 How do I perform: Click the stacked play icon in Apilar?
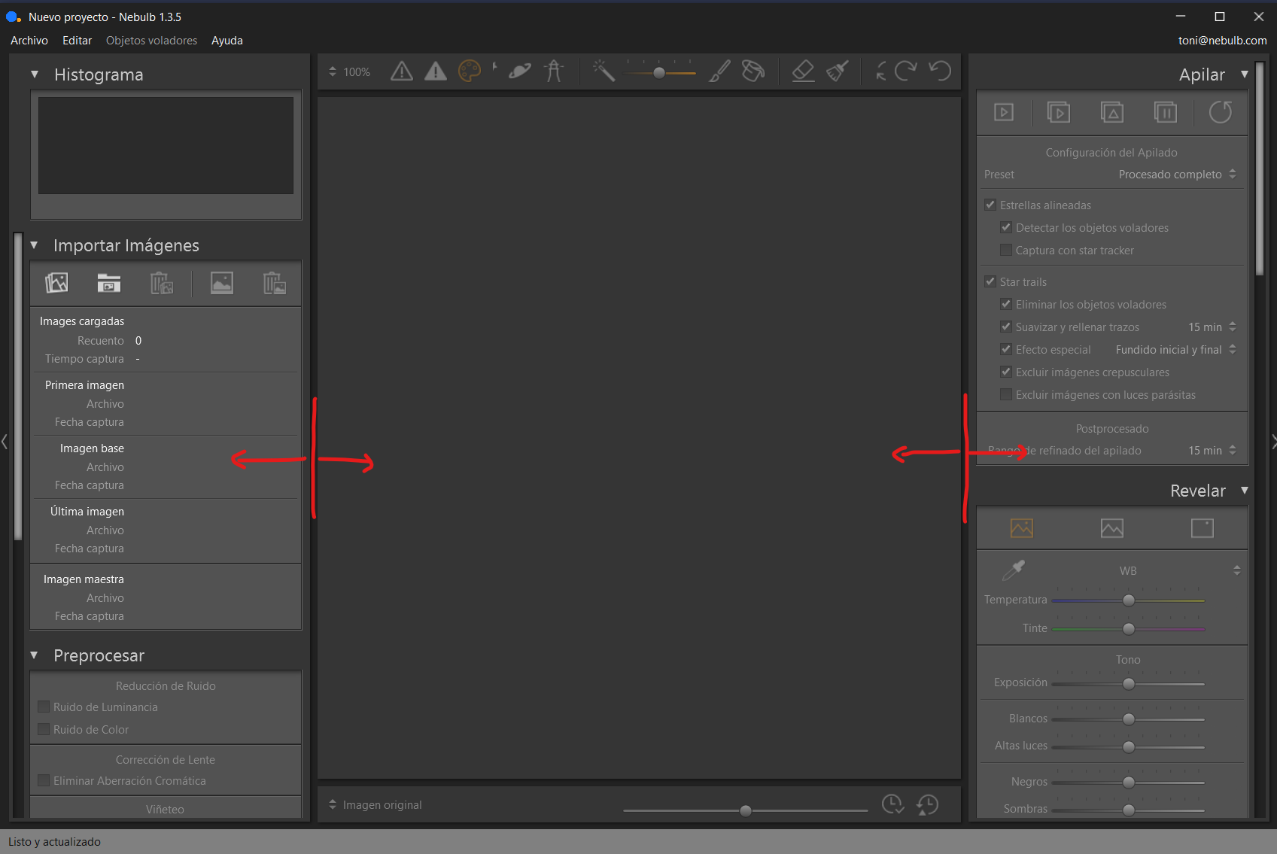1059,112
